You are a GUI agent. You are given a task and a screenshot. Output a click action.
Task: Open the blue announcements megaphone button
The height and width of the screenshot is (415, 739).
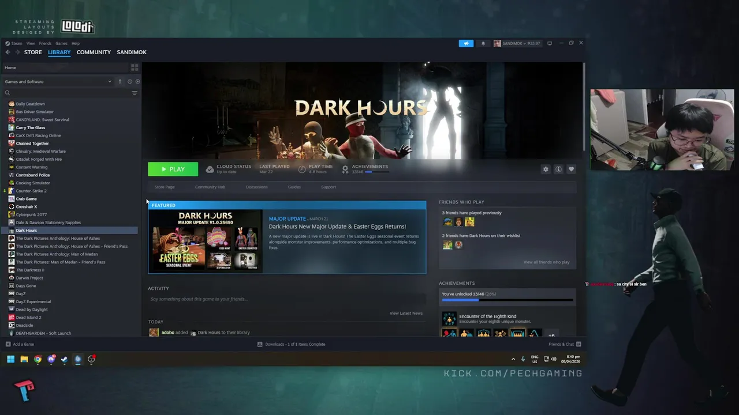(x=466, y=43)
